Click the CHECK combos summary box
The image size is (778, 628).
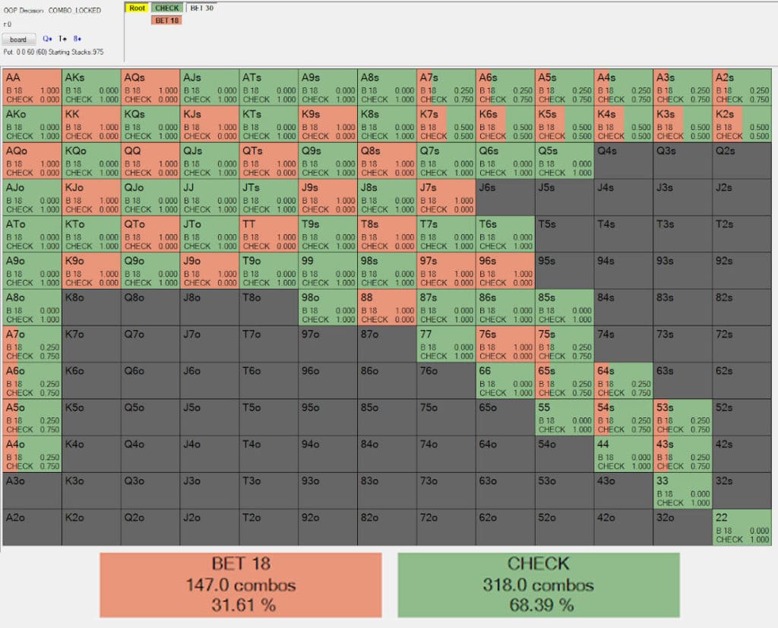coord(538,585)
